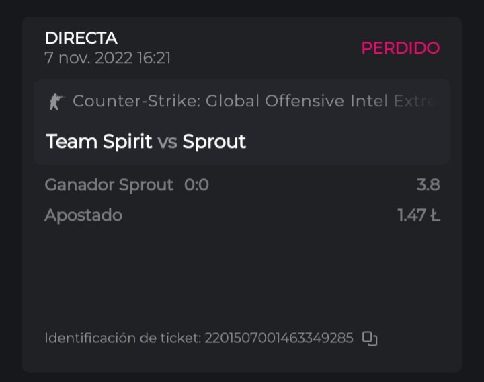Copy the ticket identification number
The image size is (484, 382).
(x=370, y=338)
